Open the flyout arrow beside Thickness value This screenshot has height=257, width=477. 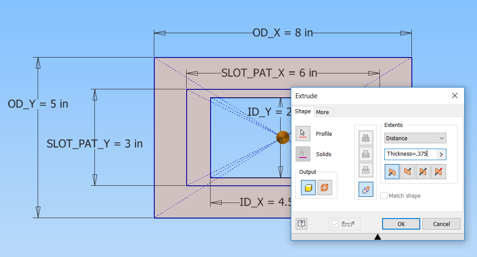point(442,154)
